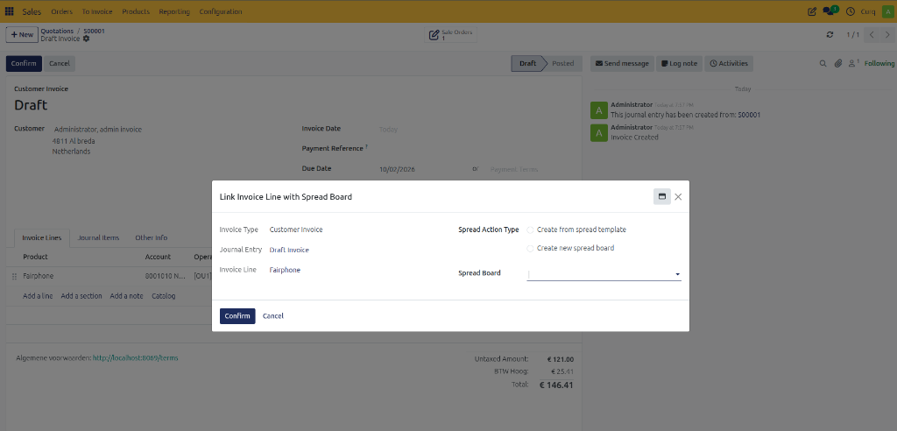Switch to Other Info tab

pyautogui.click(x=151, y=237)
